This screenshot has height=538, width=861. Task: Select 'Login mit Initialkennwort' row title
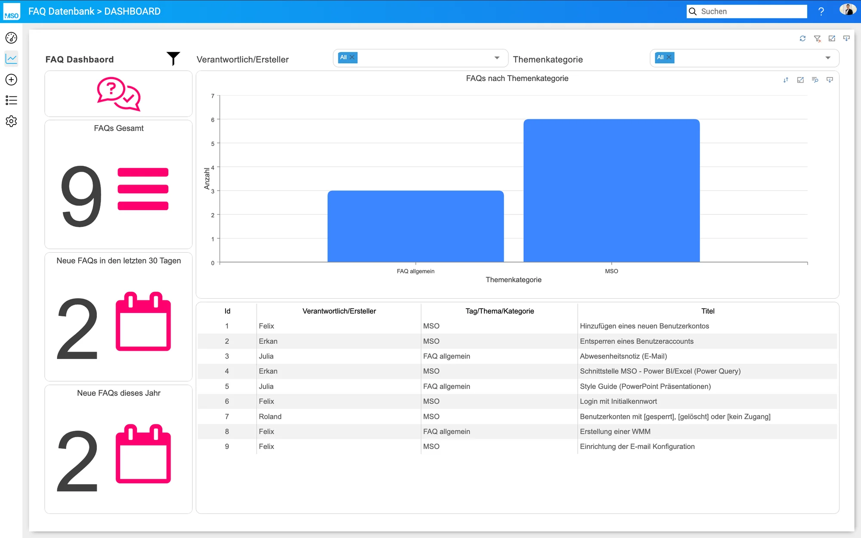pyautogui.click(x=618, y=402)
